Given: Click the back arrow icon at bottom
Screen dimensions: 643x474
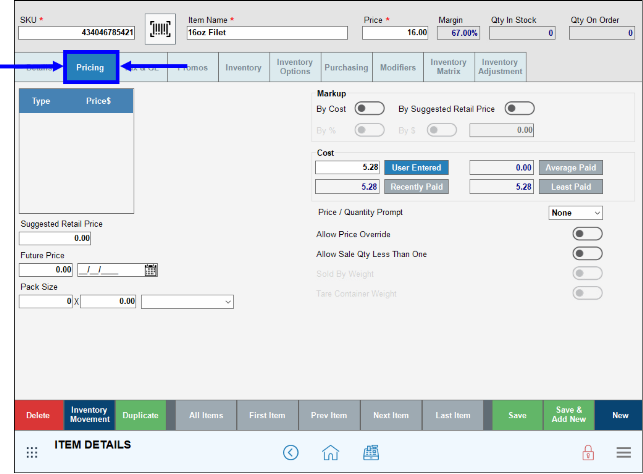Looking at the screenshot, I should (x=291, y=453).
